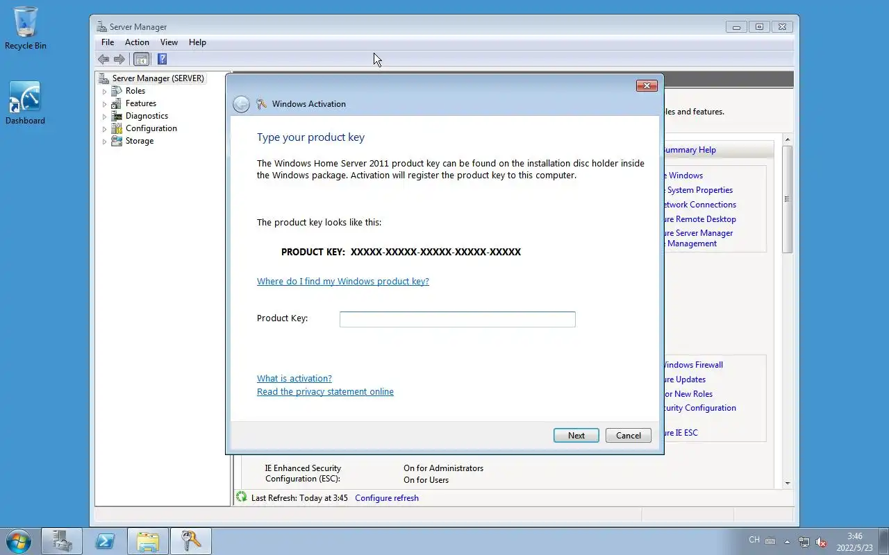This screenshot has width=889, height=555.
Task: Open the Action menu
Action: click(x=137, y=42)
